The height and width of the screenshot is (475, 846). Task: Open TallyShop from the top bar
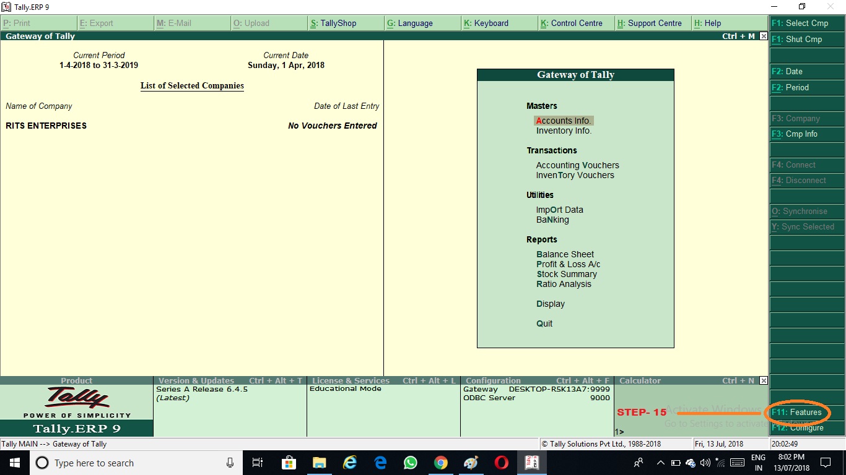coord(346,24)
